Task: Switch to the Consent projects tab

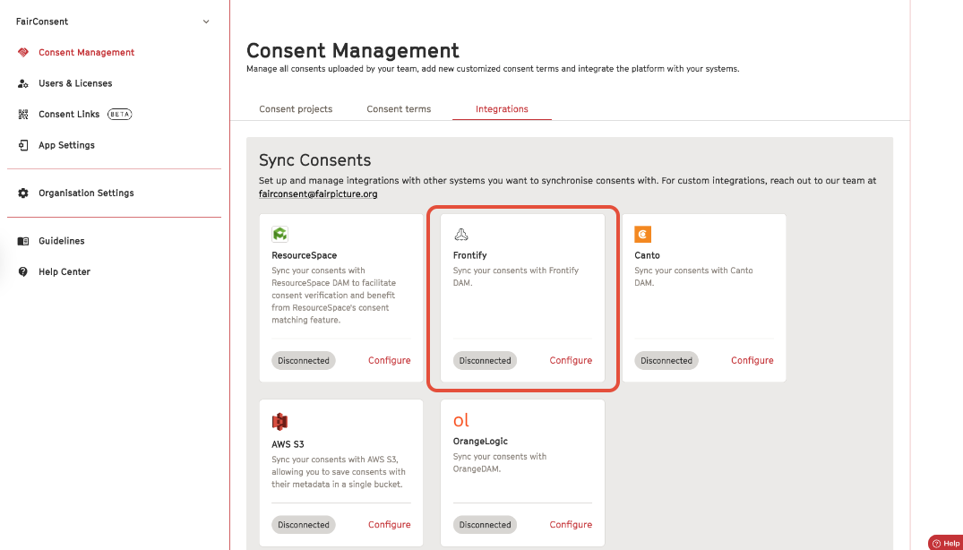Action: [x=296, y=108]
